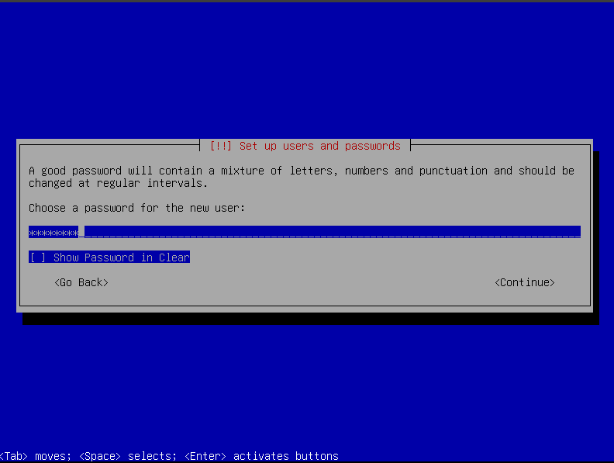Screen dimensions: 614x463
Task: Click the 'Set up users and passwords' title
Action: click(319, 146)
